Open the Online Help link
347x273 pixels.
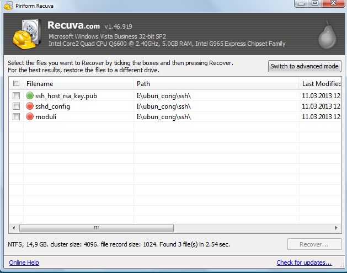24,263
